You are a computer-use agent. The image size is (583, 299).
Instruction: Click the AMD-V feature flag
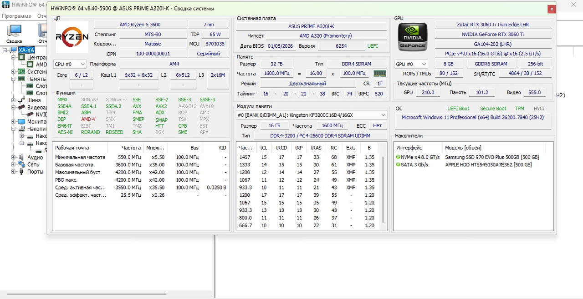[x=88, y=119]
